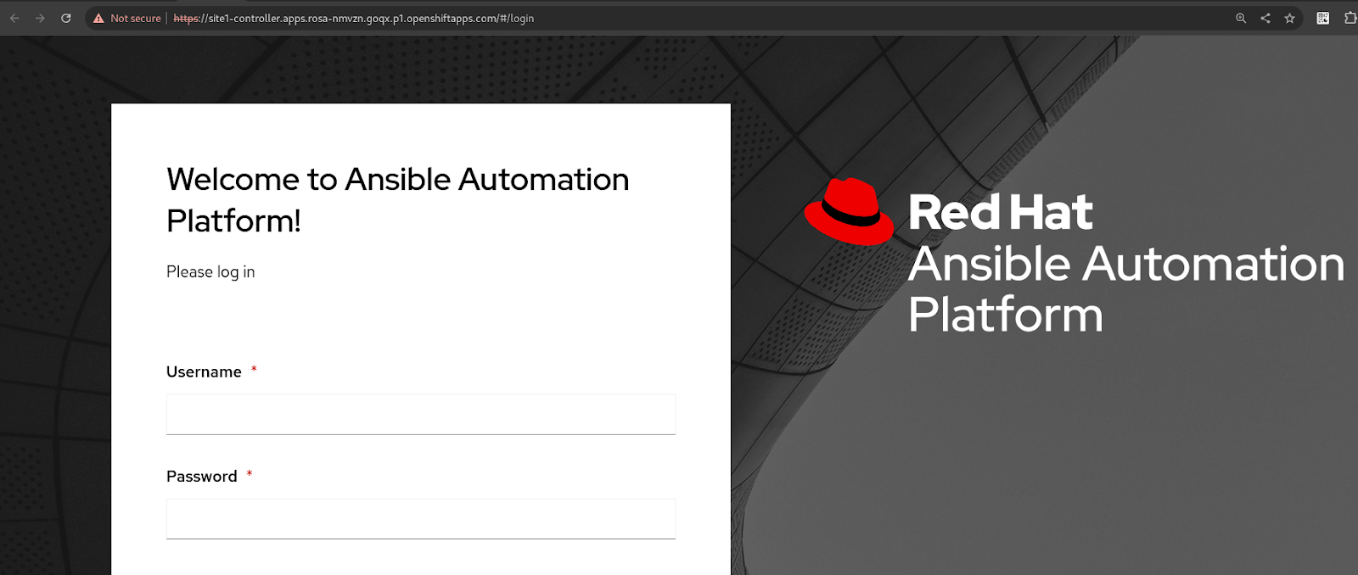
Task: Open the QR code extension icon
Action: (x=1322, y=18)
